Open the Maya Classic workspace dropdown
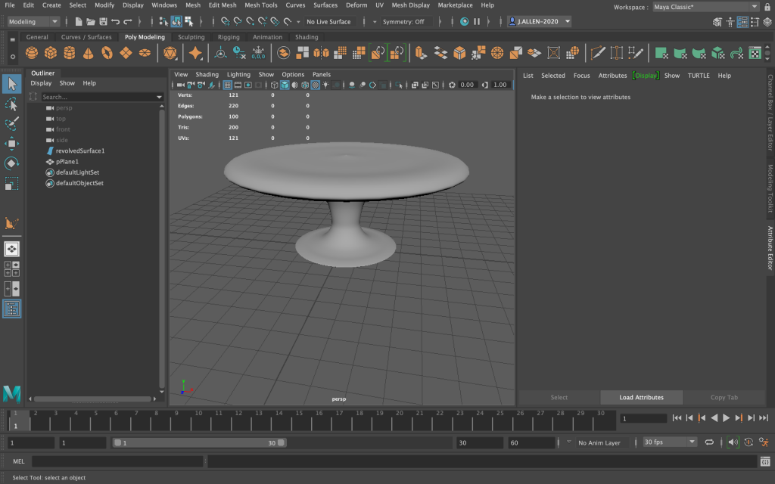Screen dimensions: 775x484 point(705,7)
